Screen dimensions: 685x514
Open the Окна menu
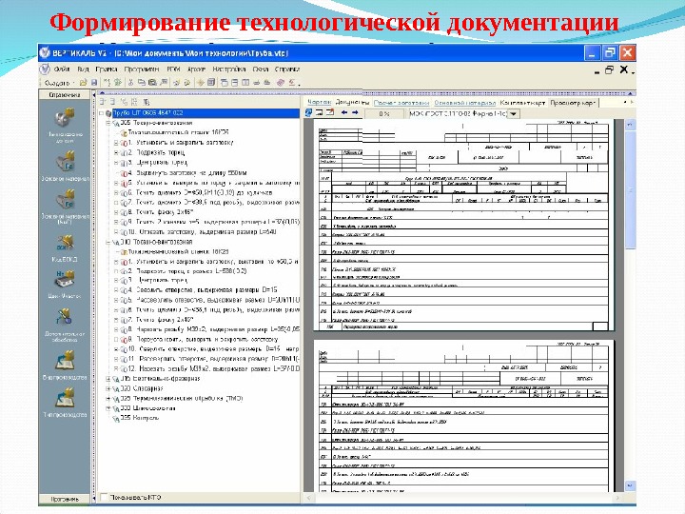pyautogui.click(x=261, y=69)
